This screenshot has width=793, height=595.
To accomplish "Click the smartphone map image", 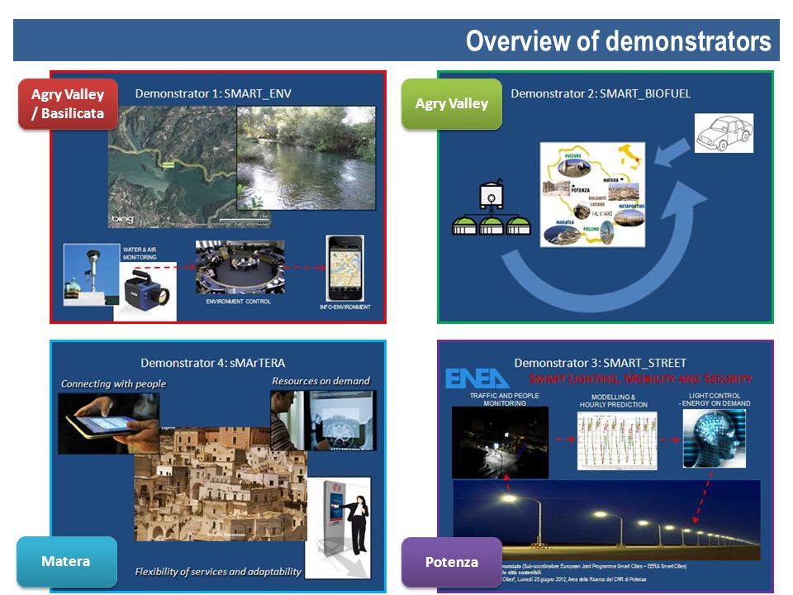I will point(345,268).
